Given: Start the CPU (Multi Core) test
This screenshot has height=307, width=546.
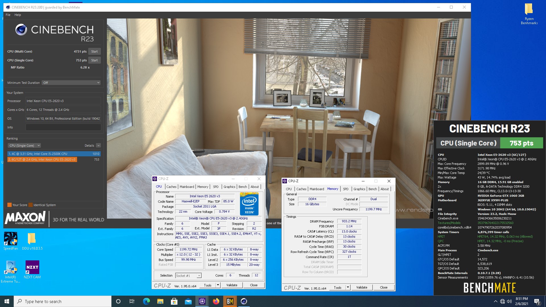Looking at the screenshot, I should 94,51.
